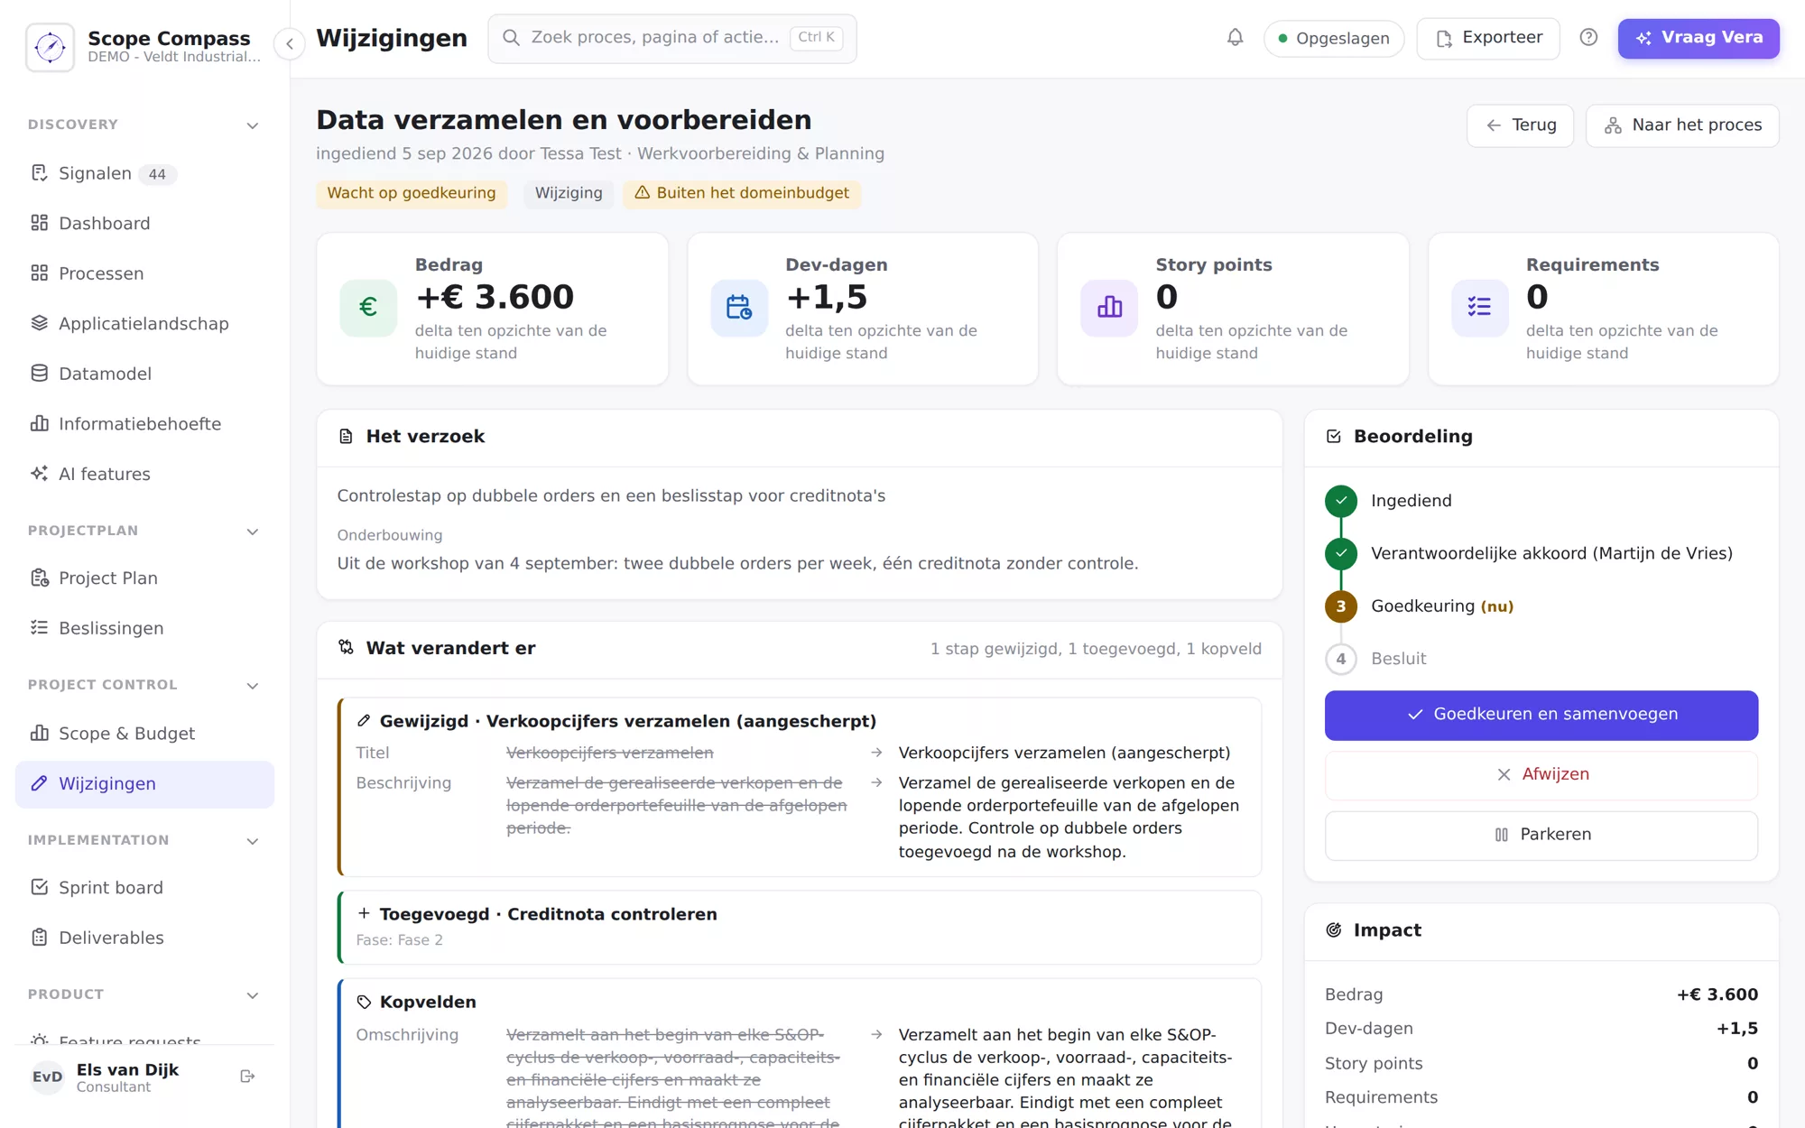
Task: Click the document icon beside Het verzoek
Action: click(346, 437)
